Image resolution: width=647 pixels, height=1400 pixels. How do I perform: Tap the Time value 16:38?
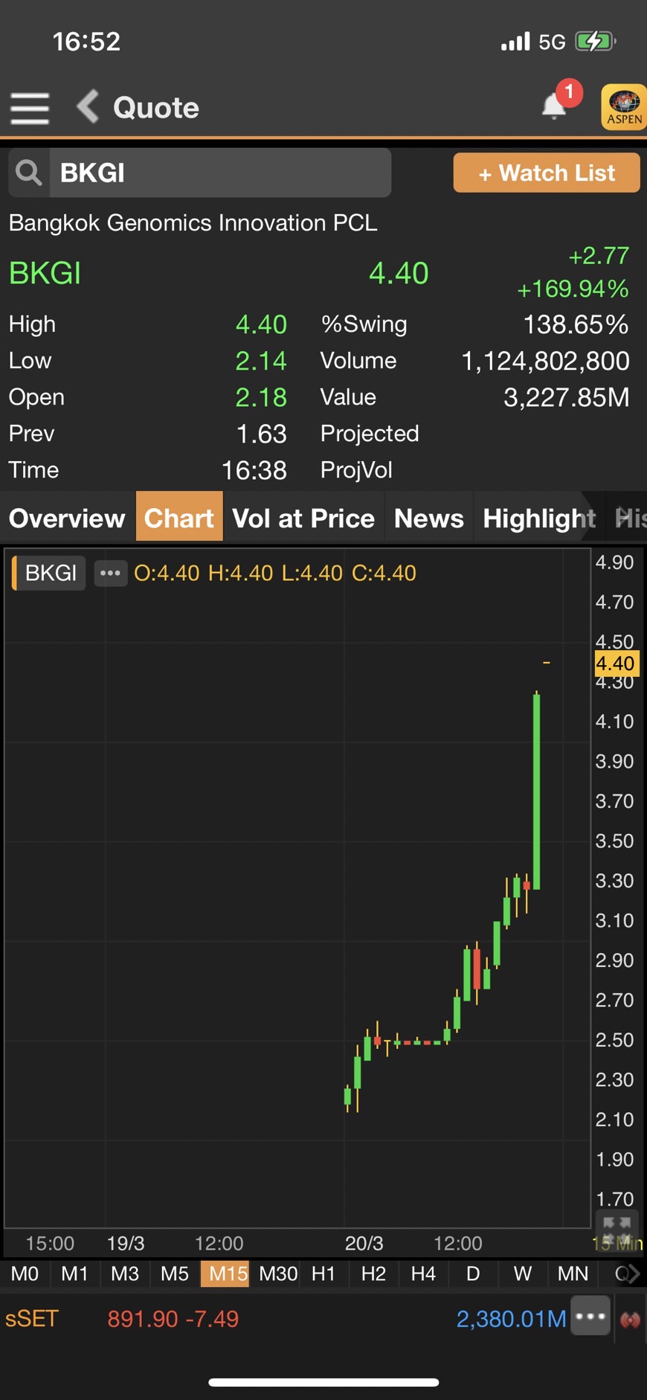tap(254, 470)
